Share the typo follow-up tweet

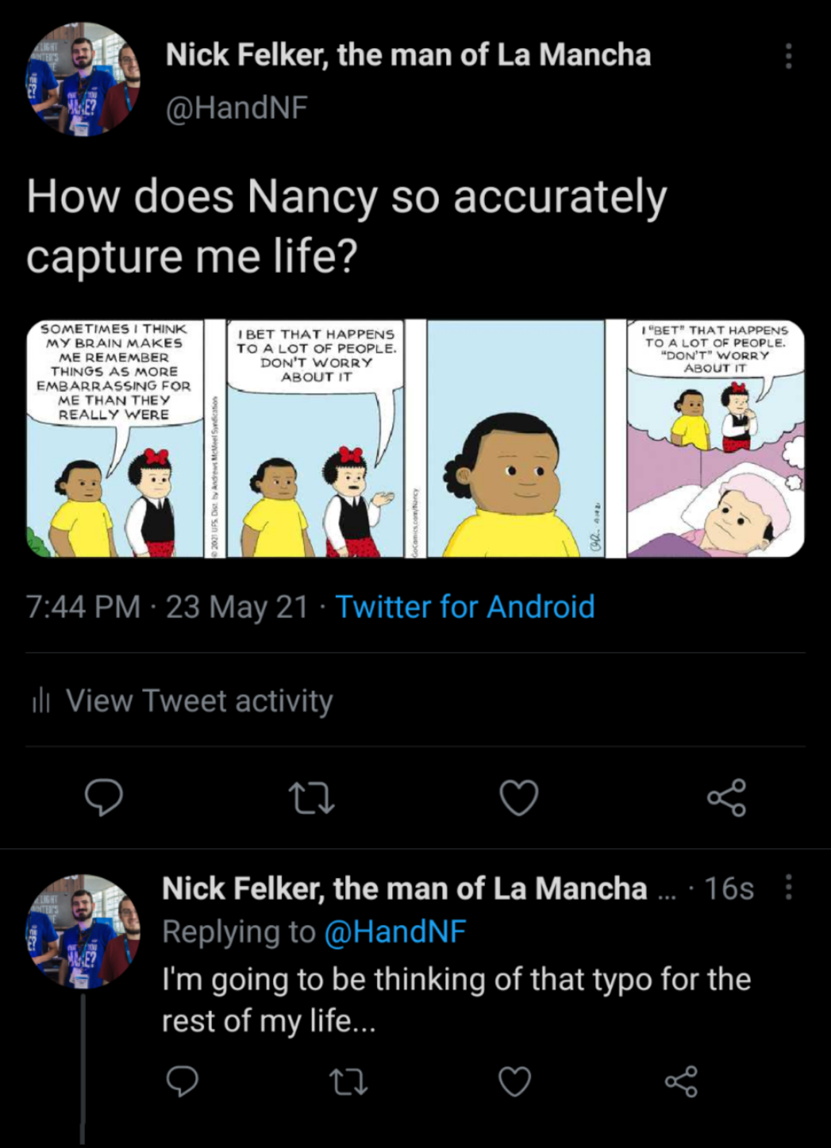click(681, 1082)
